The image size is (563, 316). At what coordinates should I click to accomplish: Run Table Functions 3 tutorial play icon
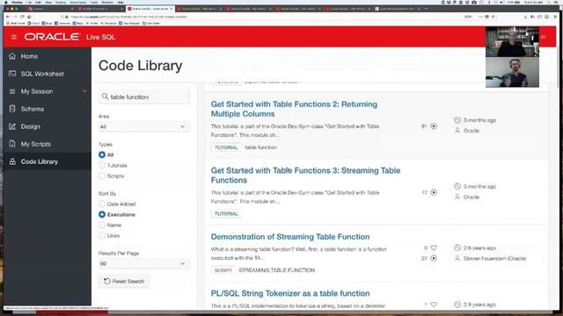(x=434, y=192)
